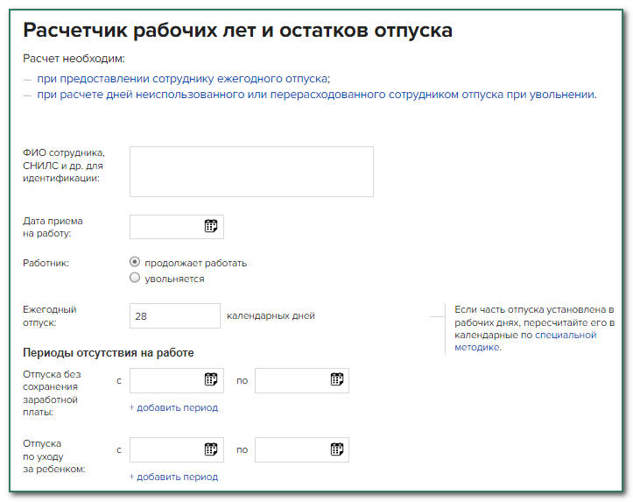633x502 pixels.
Task: Focus unpaid leave 'с' start date field
Action: (166, 379)
